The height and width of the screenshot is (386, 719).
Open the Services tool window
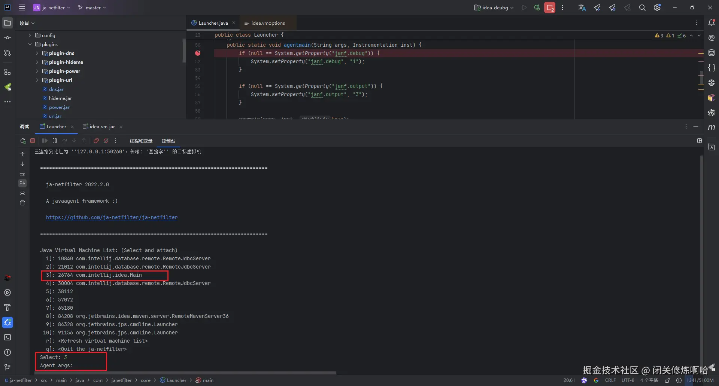click(7, 292)
